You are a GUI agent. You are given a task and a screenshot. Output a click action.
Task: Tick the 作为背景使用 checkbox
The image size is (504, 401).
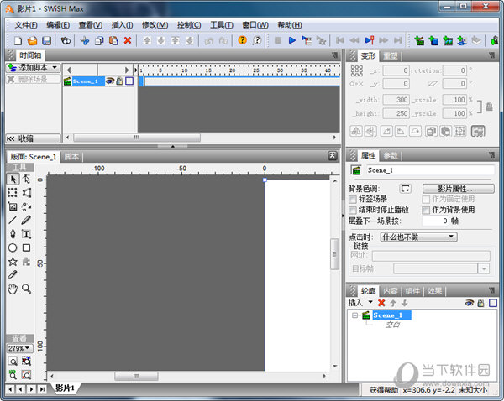tap(426, 210)
